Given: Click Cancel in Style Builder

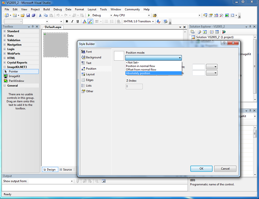Looking at the screenshot, I should point(225,168).
